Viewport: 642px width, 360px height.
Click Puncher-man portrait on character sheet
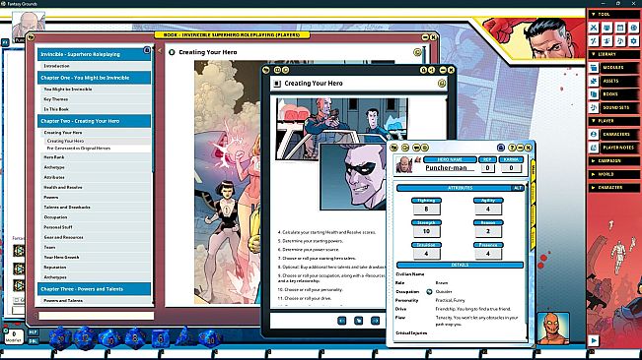click(404, 164)
